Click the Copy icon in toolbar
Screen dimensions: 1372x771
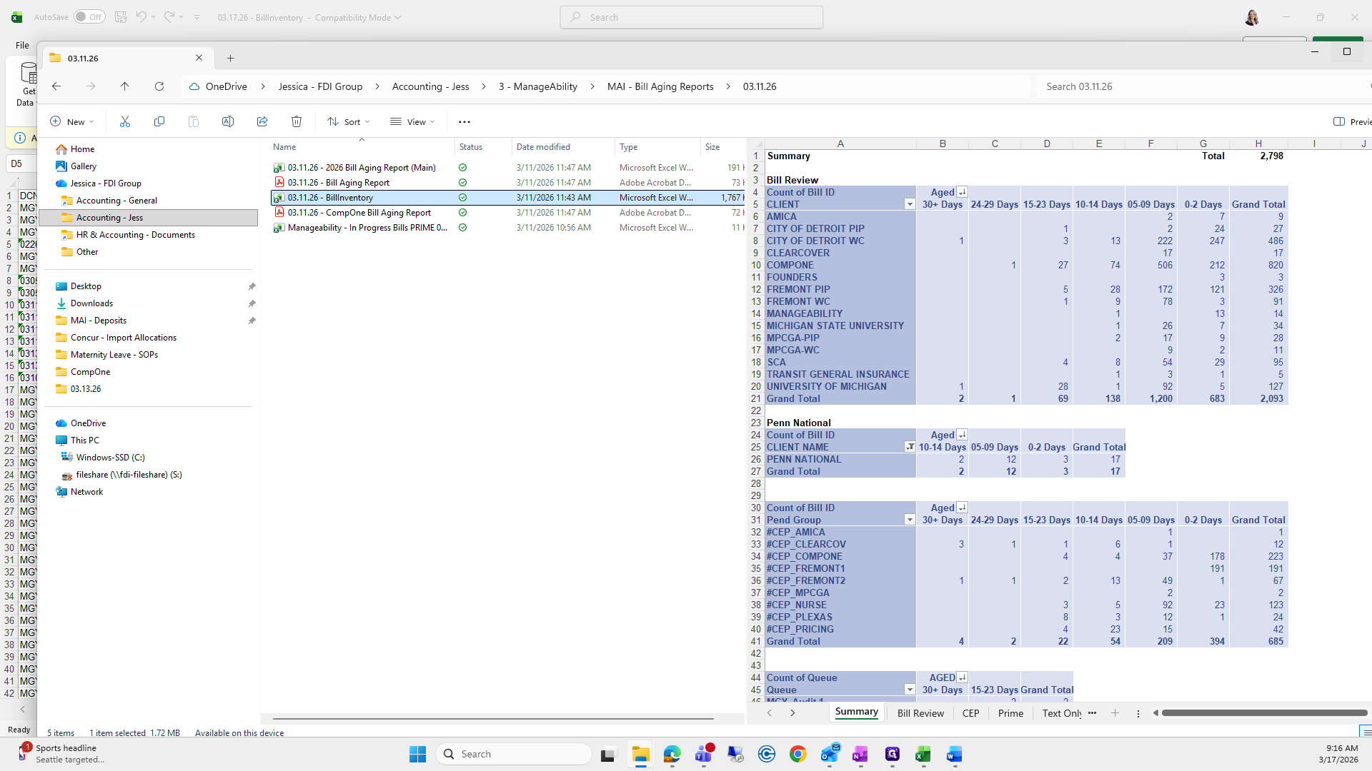click(x=159, y=122)
